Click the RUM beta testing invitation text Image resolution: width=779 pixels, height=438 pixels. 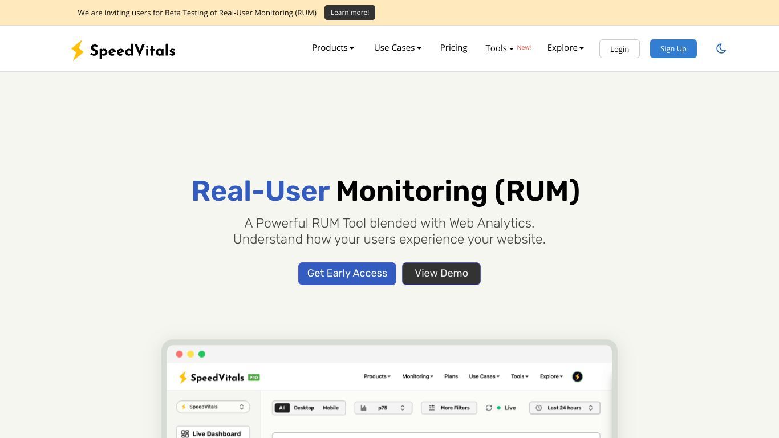pos(197,13)
